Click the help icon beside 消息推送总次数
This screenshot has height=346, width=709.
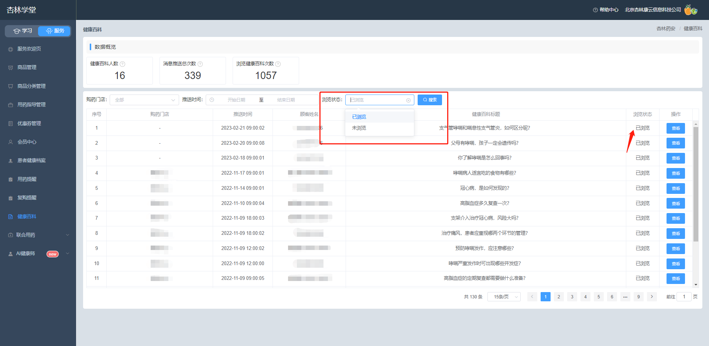point(200,64)
